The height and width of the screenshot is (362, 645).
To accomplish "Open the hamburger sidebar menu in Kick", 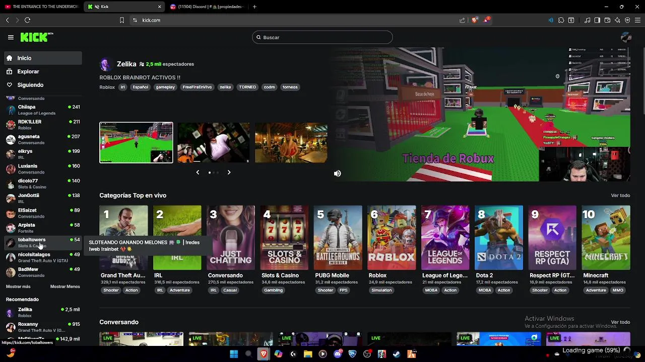I will (11, 37).
